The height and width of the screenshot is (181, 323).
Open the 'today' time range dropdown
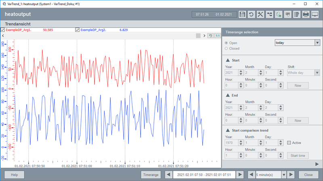(317, 43)
